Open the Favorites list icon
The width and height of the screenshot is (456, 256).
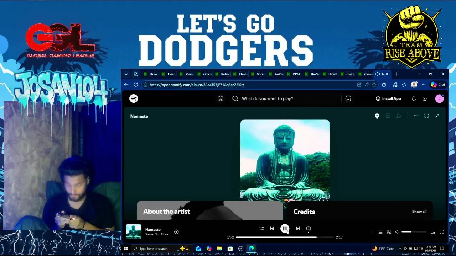coord(404,85)
